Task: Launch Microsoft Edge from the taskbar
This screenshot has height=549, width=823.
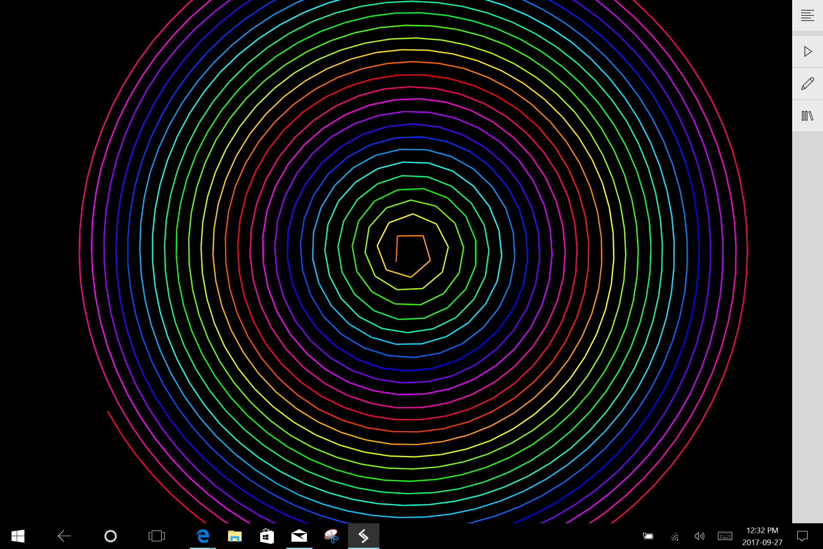Action: [203, 536]
